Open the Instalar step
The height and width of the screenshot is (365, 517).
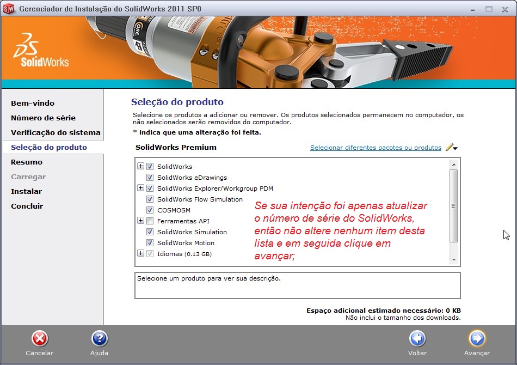tap(26, 191)
